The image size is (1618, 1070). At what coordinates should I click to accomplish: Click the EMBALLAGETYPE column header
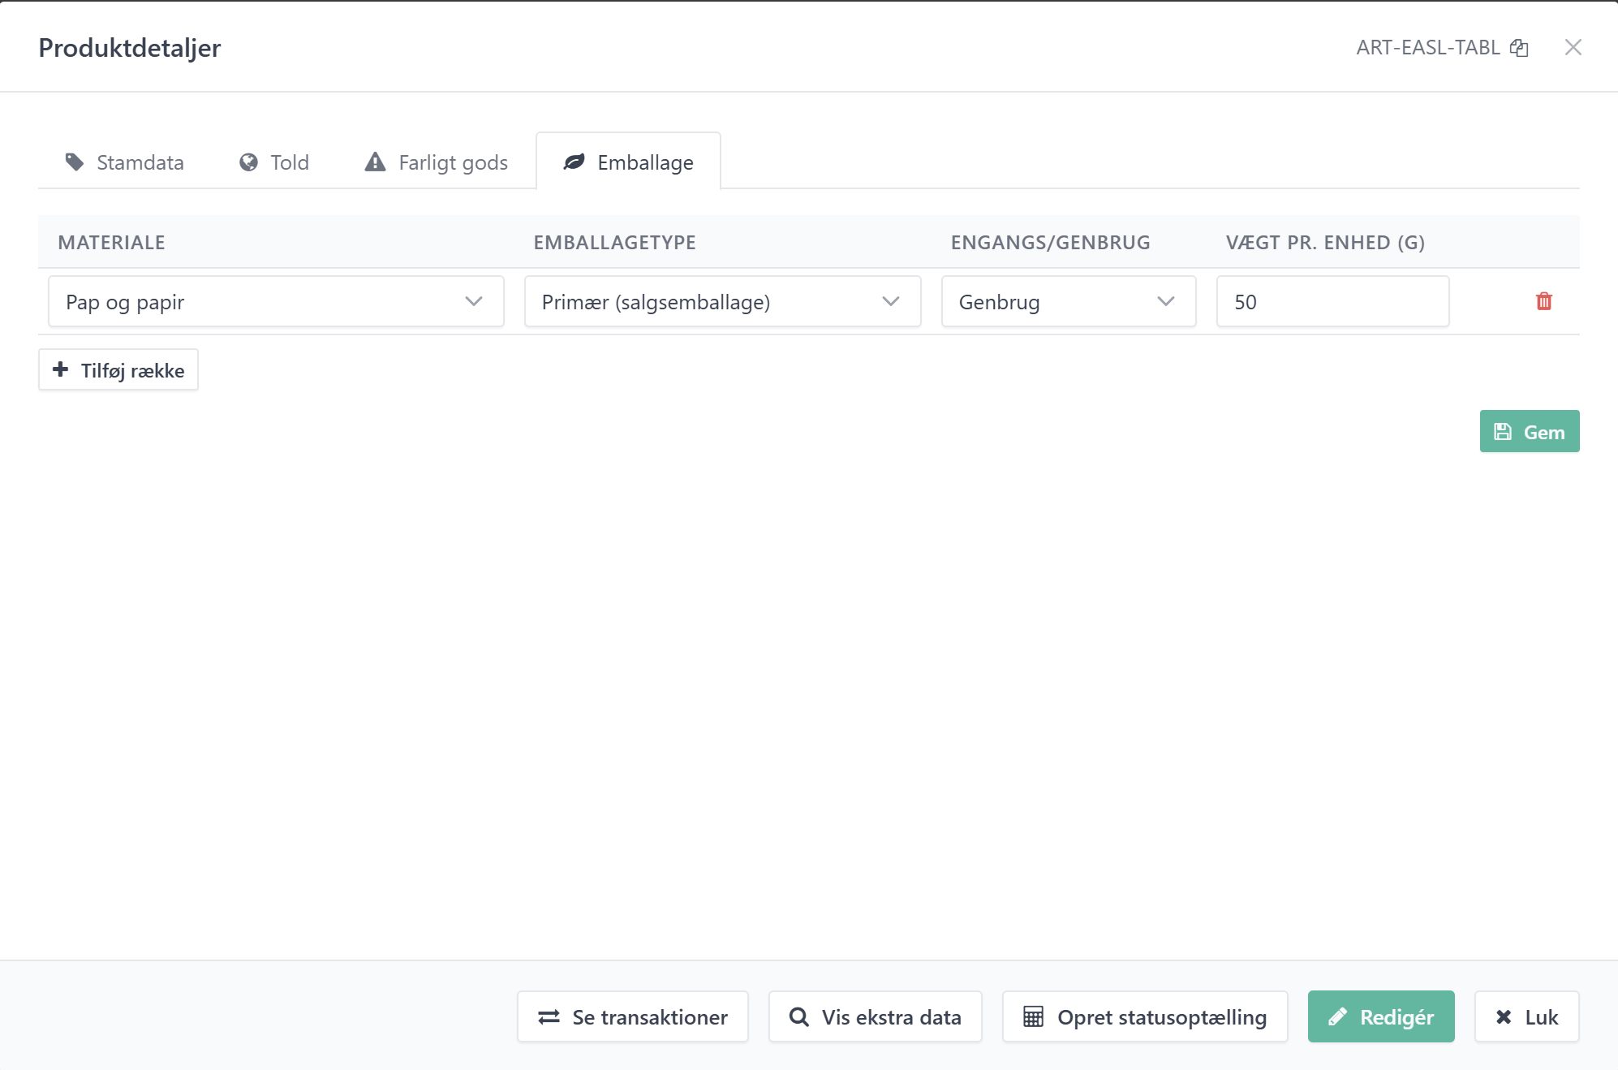coord(615,243)
